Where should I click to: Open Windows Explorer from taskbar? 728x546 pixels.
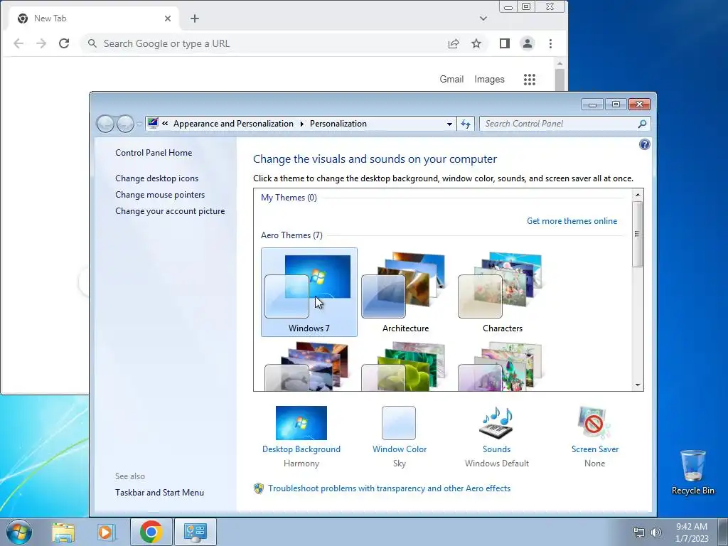pos(63,532)
